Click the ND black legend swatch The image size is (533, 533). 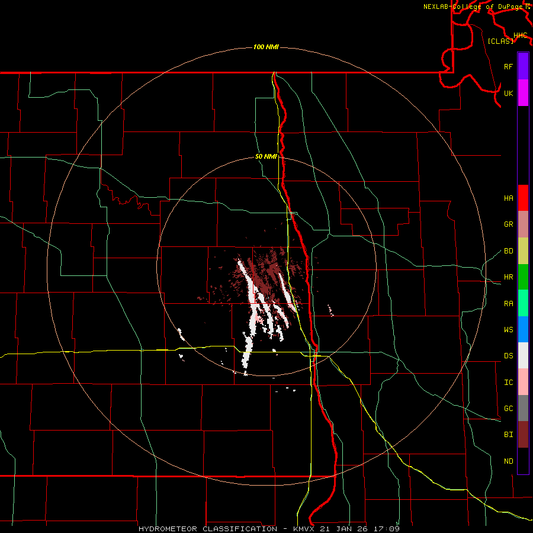tap(523, 461)
